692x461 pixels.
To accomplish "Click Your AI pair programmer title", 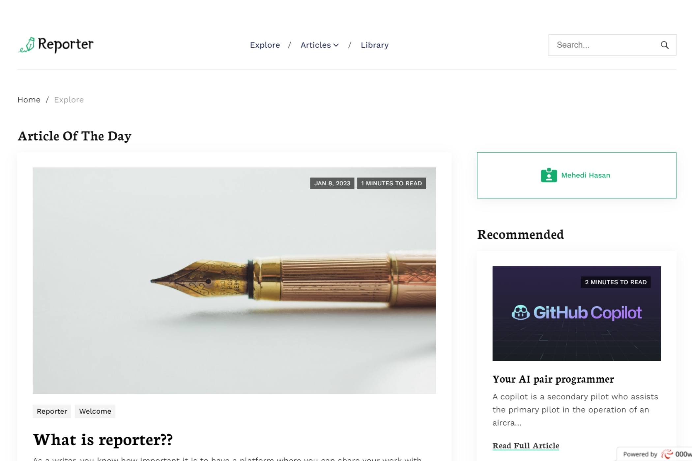I will (x=553, y=379).
